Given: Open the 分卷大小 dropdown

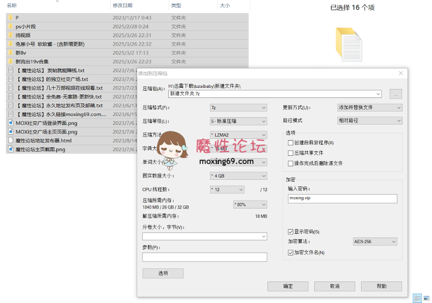Looking at the screenshot, I should pos(205,236).
